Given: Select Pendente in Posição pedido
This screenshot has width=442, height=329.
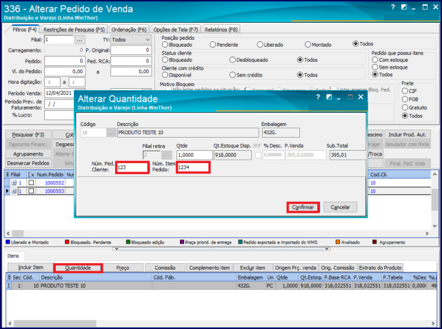Looking at the screenshot, I should click(213, 45).
